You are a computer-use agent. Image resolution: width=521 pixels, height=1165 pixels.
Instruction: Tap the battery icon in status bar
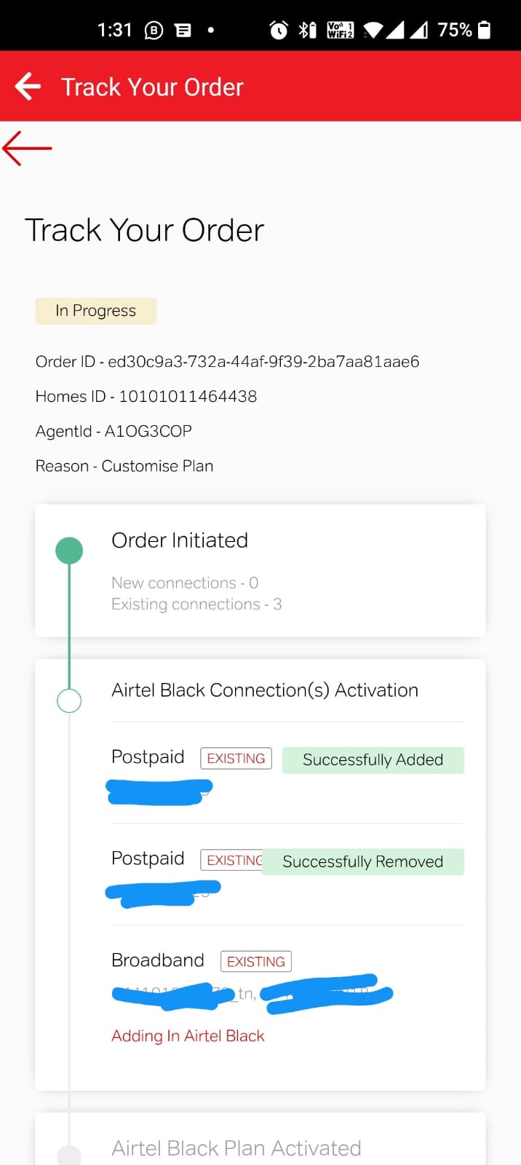pyautogui.click(x=485, y=30)
